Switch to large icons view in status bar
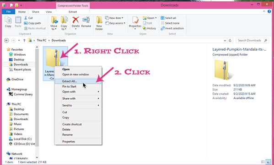 click(268, 162)
